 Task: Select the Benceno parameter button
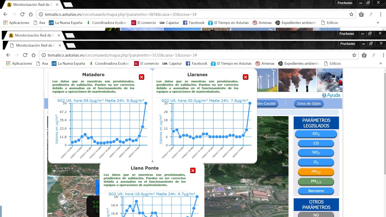tap(316, 191)
